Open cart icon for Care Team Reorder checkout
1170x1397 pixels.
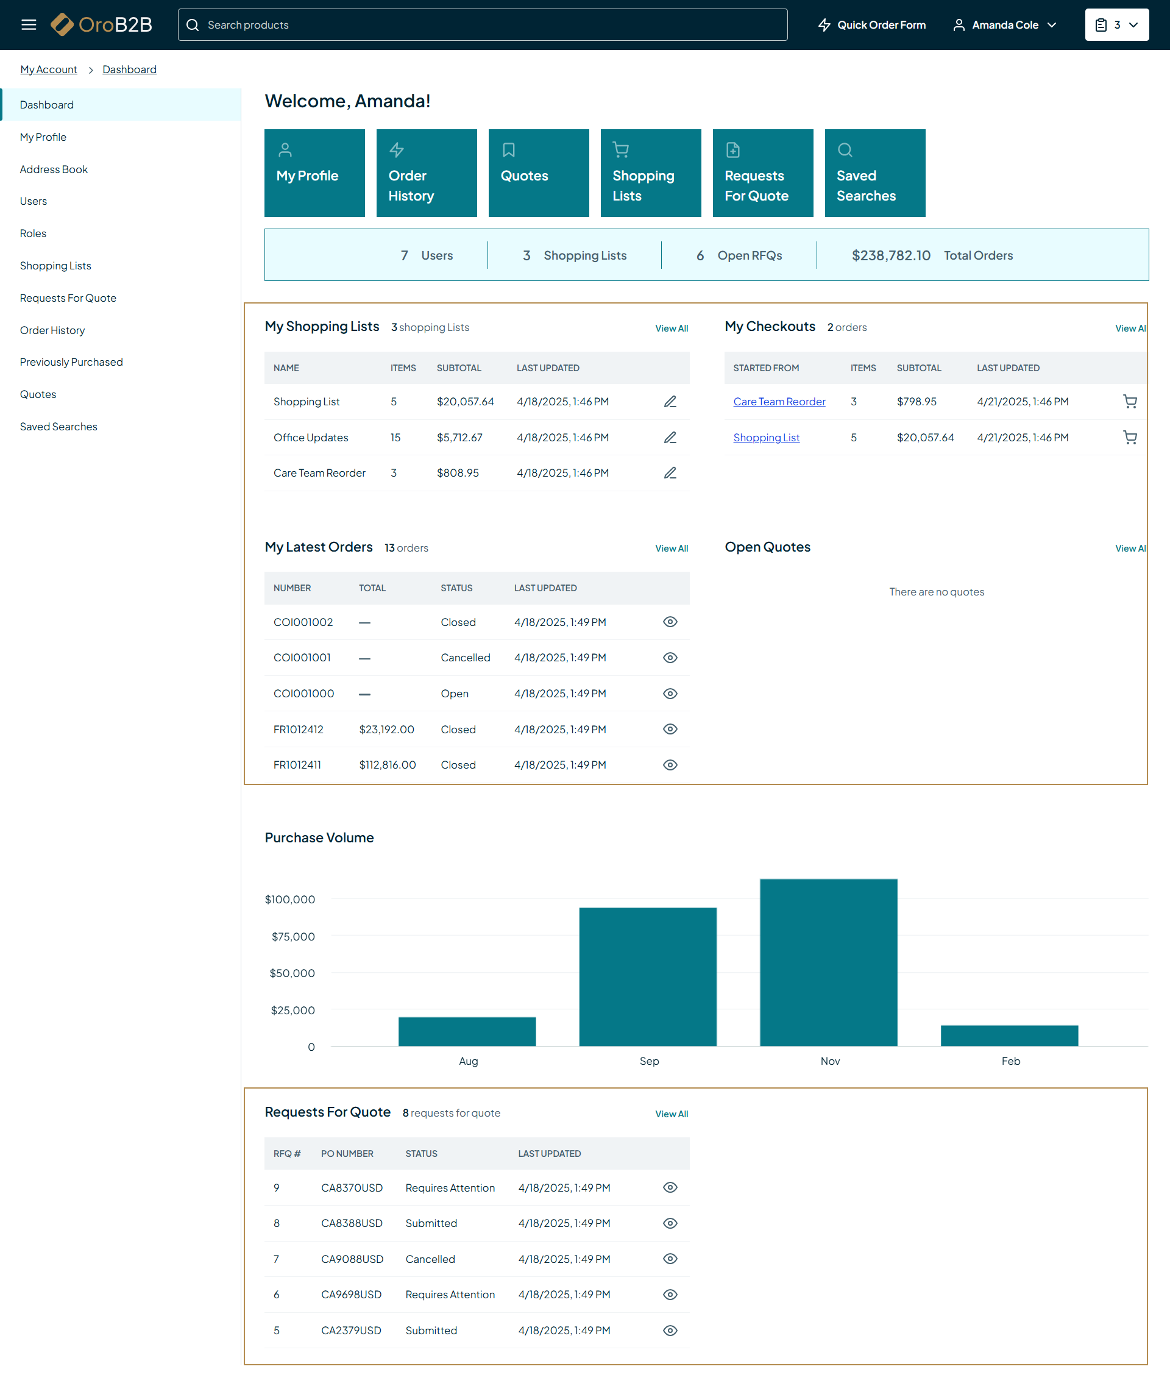coord(1129,401)
